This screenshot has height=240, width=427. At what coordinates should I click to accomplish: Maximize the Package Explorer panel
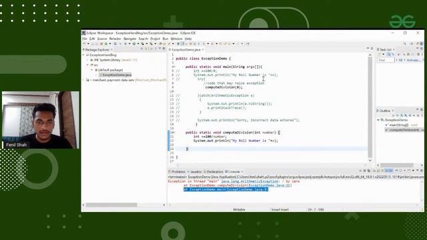[x=163, y=49]
